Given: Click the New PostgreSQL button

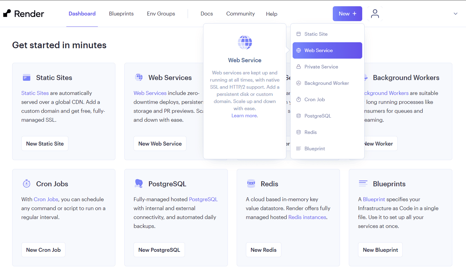Looking at the screenshot, I should [x=159, y=250].
